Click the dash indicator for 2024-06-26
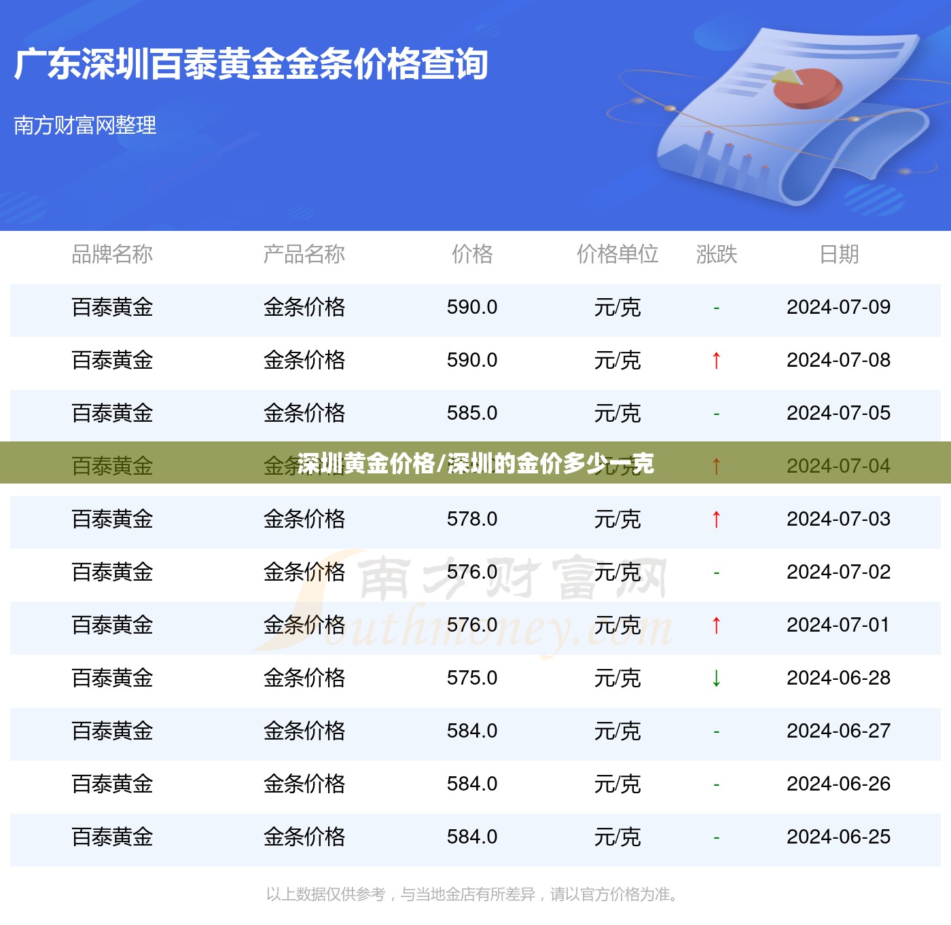This screenshot has width=951, height=925. (x=716, y=784)
